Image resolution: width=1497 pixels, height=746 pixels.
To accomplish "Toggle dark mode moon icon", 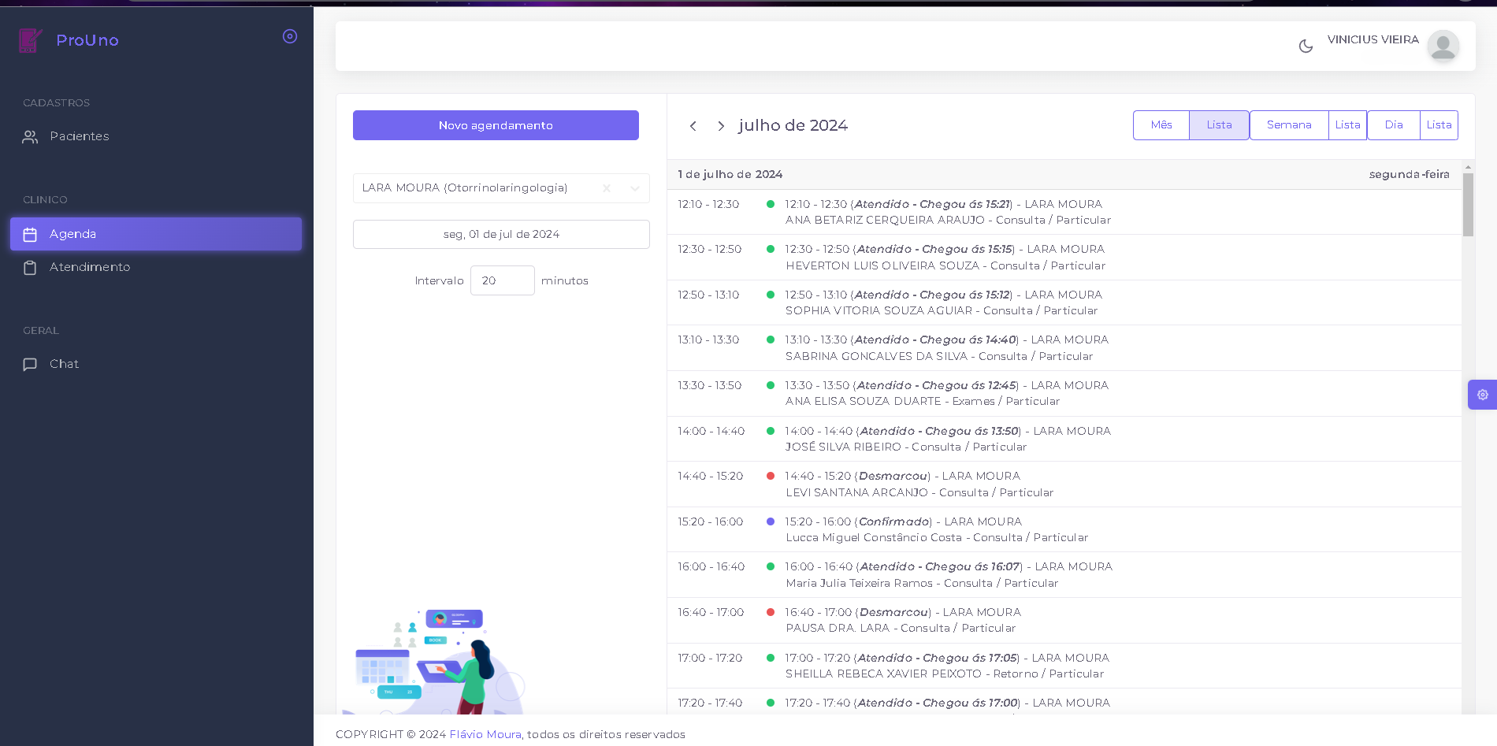I will [1306, 46].
